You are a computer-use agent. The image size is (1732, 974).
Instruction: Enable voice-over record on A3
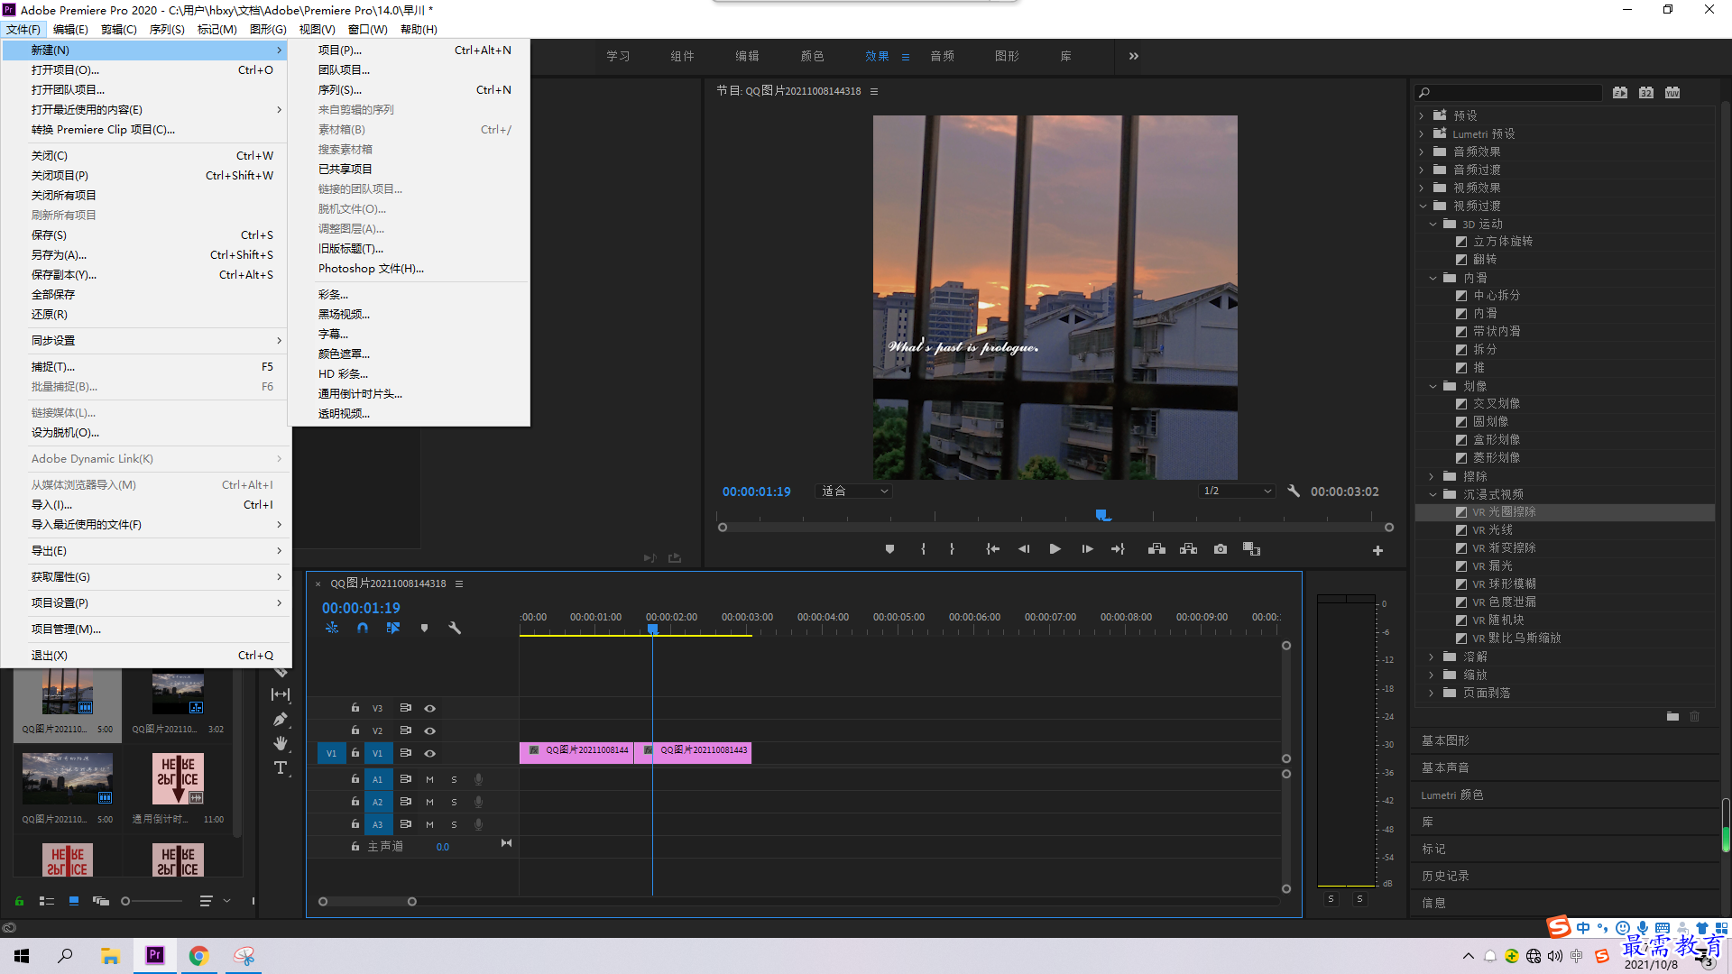pos(479,824)
